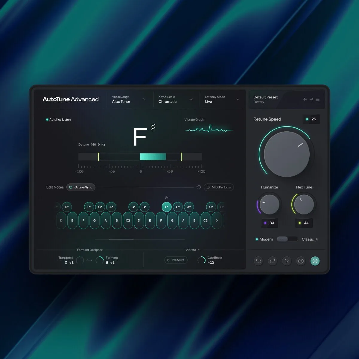Click the Retune Speed value 25
The width and height of the screenshot is (359, 359).
coord(311,119)
